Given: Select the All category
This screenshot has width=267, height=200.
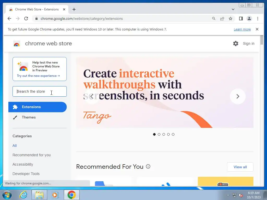Looking at the screenshot, I should (15, 146).
